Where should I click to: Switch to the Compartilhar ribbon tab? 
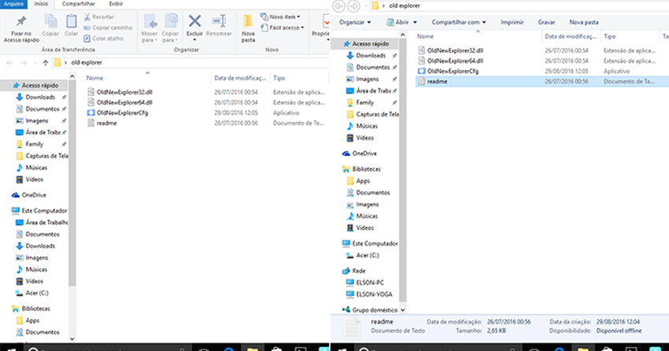79,4
